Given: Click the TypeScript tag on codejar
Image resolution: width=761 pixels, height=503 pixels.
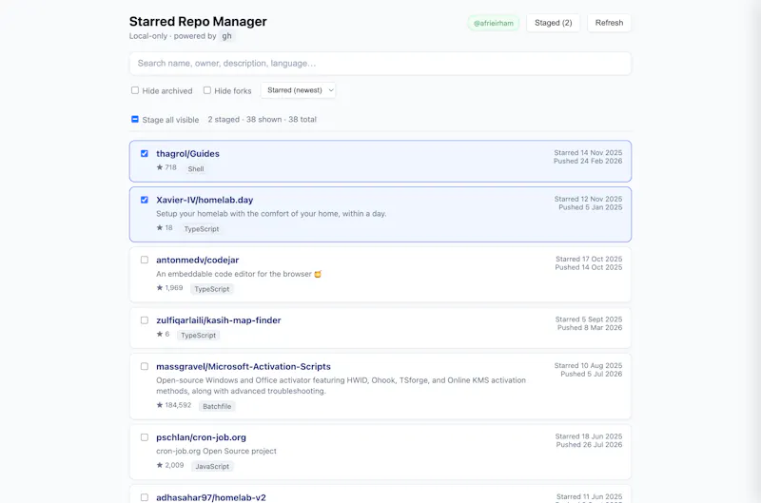Looking at the screenshot, I should coord(211,289).
